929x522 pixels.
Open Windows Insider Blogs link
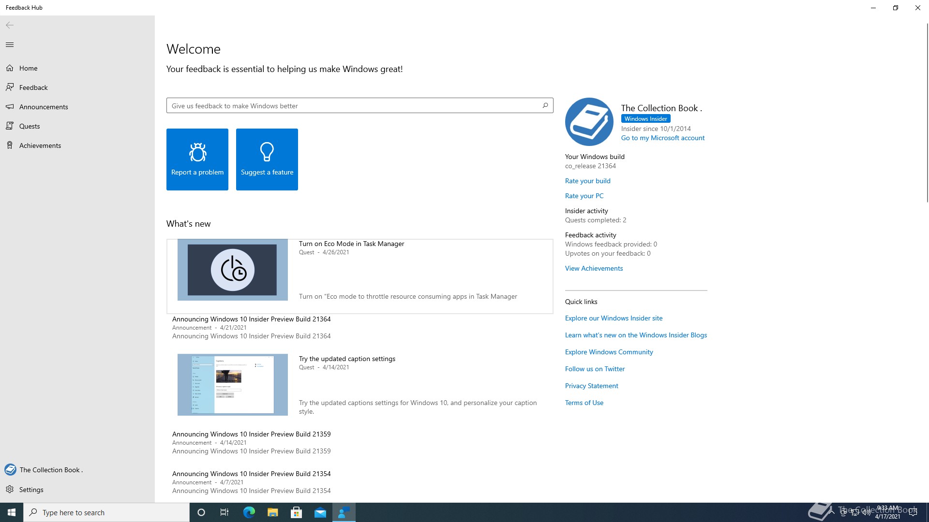coord(636,335)
